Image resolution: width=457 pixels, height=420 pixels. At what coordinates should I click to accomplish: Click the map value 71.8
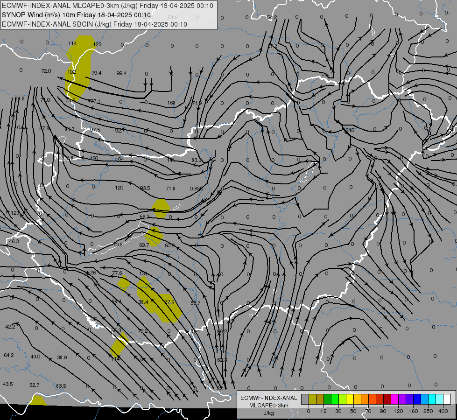(170, 189)
